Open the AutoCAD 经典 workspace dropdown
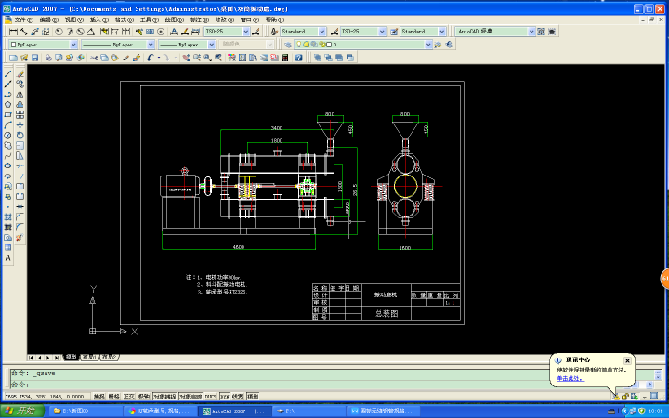This screenshot has height=418, width=669. coord(496,31)
